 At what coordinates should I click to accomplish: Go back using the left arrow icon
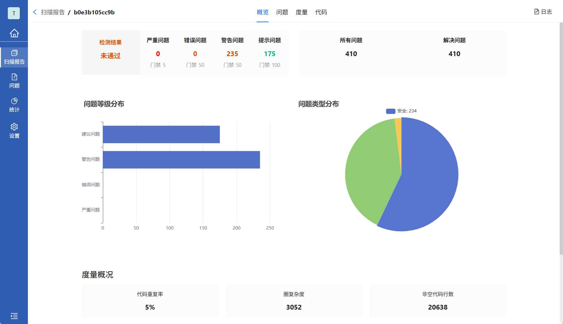35,12
